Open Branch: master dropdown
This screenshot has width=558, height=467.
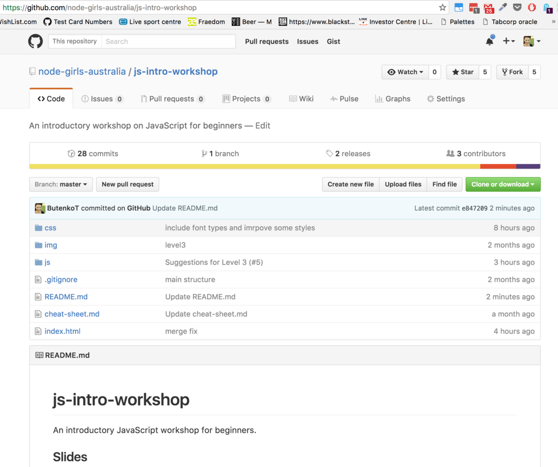pos(61,184)
